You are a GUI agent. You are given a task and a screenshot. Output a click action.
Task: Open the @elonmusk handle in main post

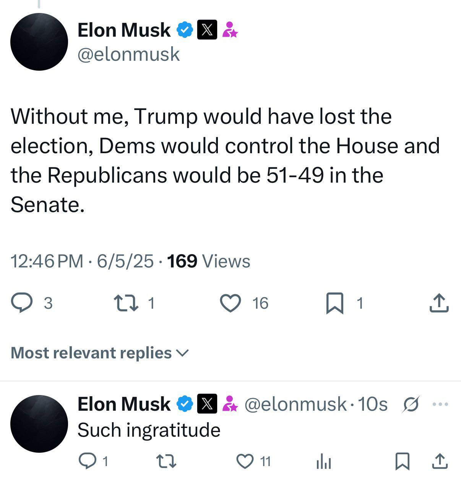click(128, 54)
